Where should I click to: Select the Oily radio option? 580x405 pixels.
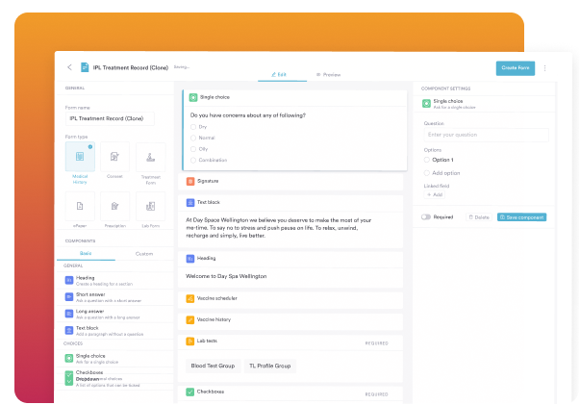193,148
